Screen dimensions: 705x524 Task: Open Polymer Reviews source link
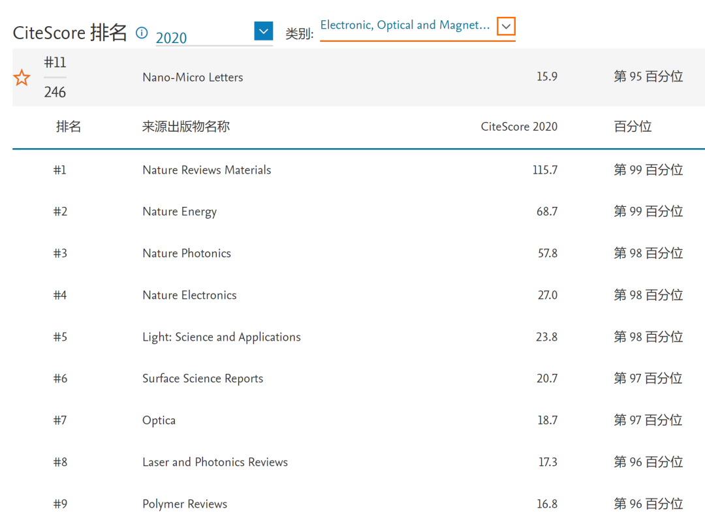click(185, 504)
